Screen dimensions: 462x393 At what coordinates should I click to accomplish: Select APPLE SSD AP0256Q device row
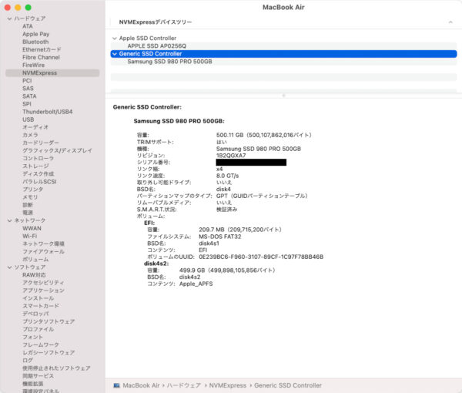click(x=283, y=46)
